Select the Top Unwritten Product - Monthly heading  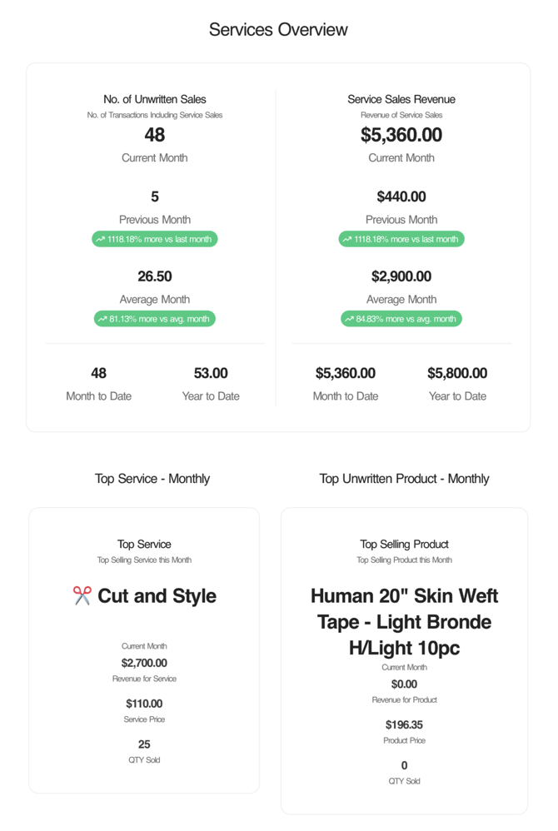click(x=404, y=479)
